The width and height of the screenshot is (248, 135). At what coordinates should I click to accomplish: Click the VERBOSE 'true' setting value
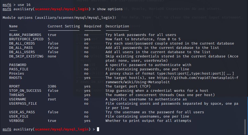52,121
